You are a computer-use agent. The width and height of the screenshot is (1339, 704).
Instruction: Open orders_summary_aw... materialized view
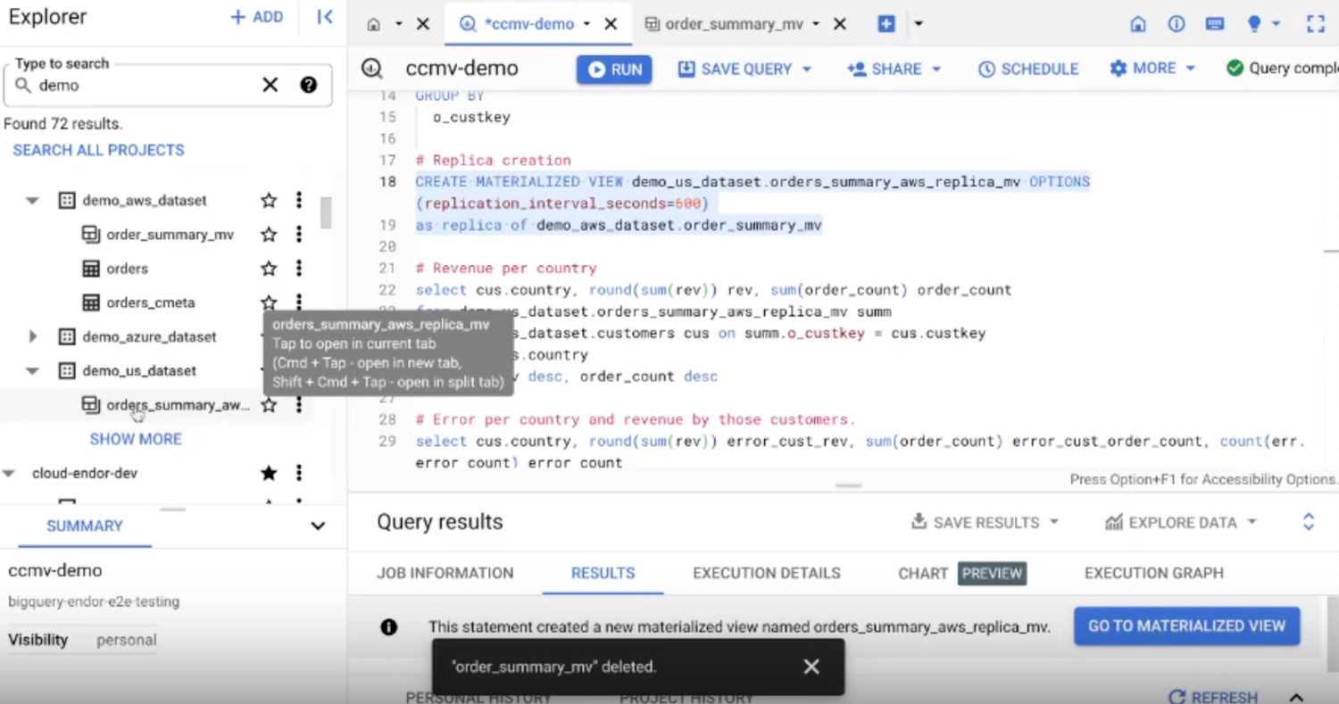pyautogui.click(x=178, y=405)
